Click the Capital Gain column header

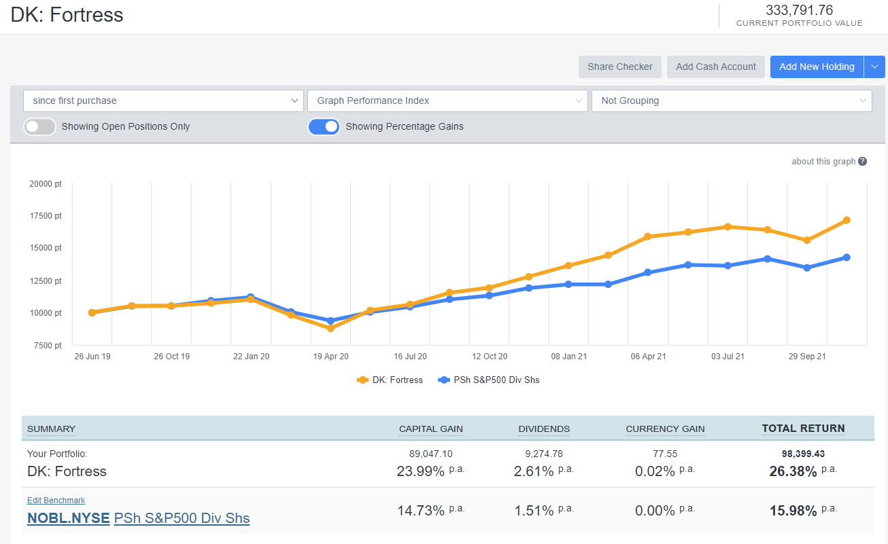pyautogui.click(x=430, y=429)
